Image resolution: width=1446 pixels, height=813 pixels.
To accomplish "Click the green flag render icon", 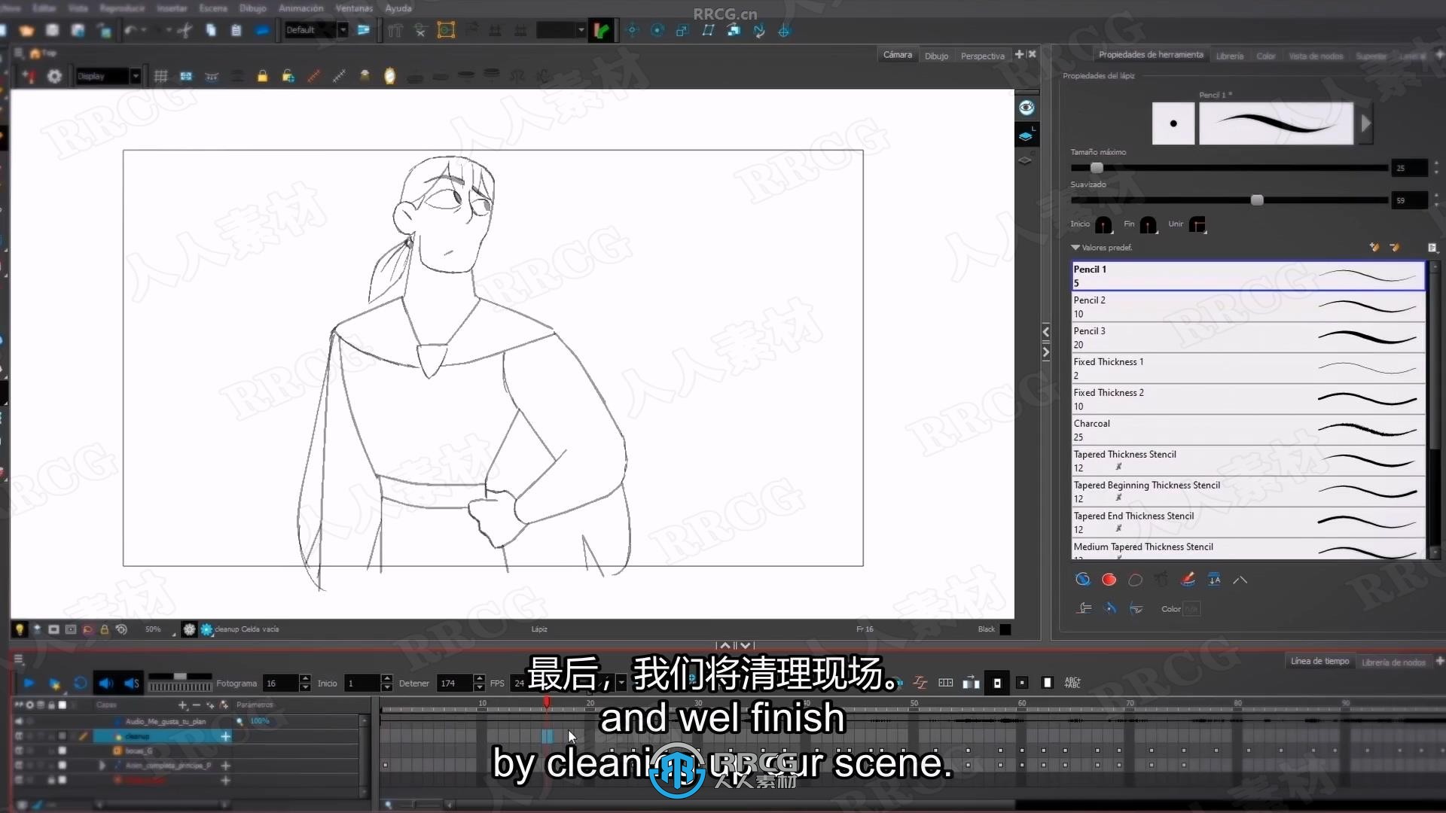I will (x=602, y=30).
